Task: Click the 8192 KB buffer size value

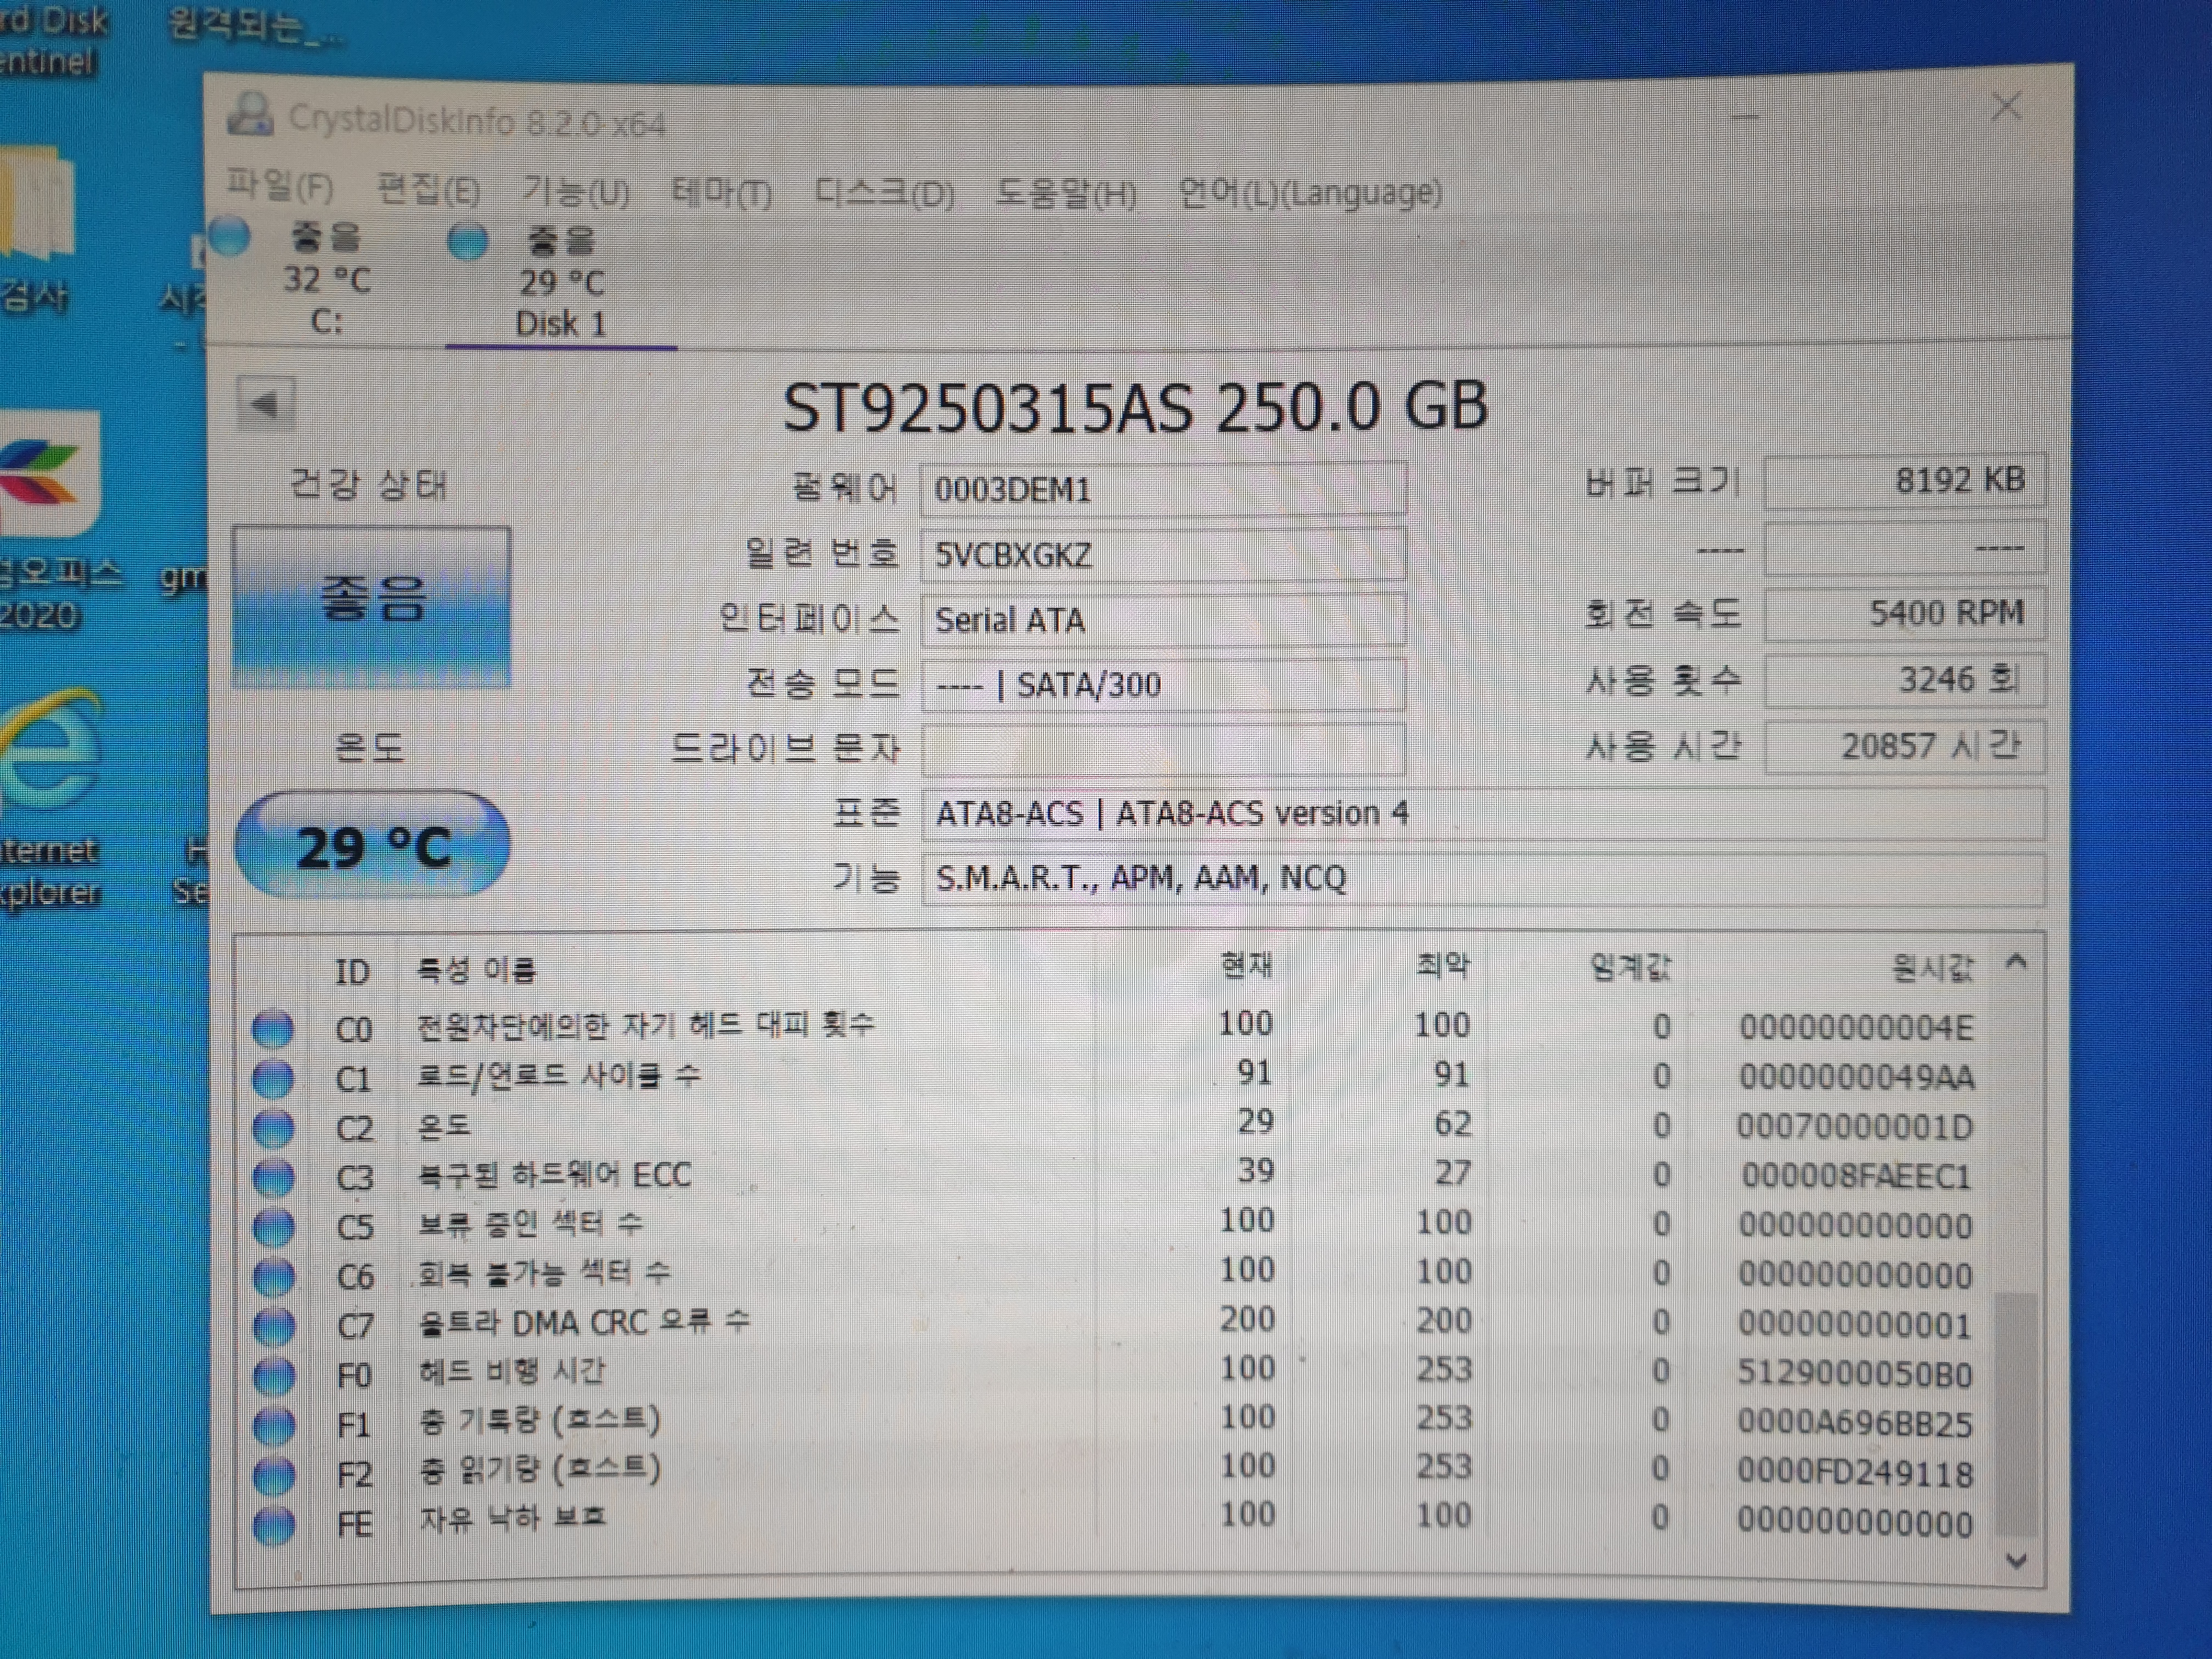Action: pos(1904,481)
